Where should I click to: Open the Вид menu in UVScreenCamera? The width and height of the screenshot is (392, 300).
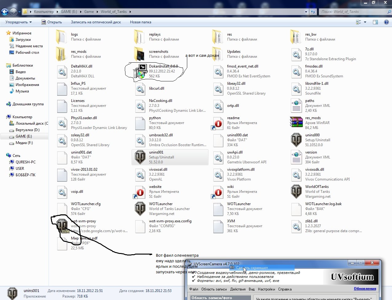coord(252,289)
